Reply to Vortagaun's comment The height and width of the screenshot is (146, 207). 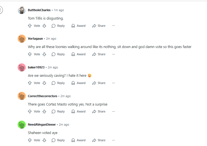(58, 54)
